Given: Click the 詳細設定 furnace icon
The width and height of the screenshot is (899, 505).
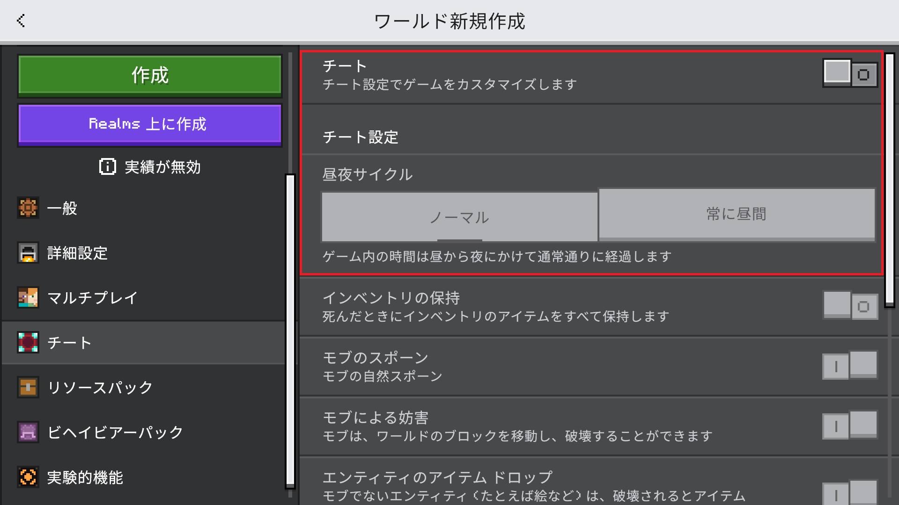Looking at the screenshot, I should 28,252.
